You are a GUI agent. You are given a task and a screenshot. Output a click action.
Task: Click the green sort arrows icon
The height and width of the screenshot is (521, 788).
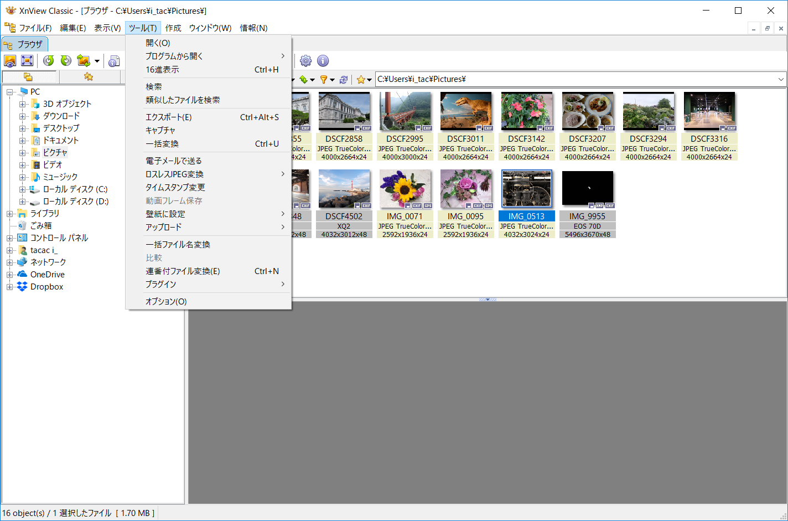pyautogui.click(x=303, y=80)
